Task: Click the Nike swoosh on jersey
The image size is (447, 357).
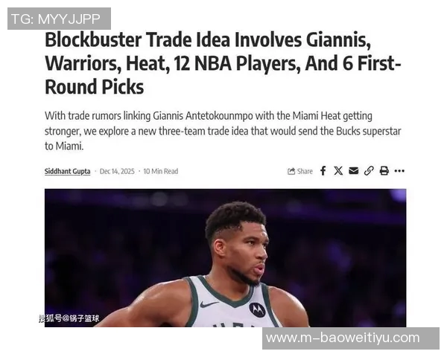Action: pos(209,305)
